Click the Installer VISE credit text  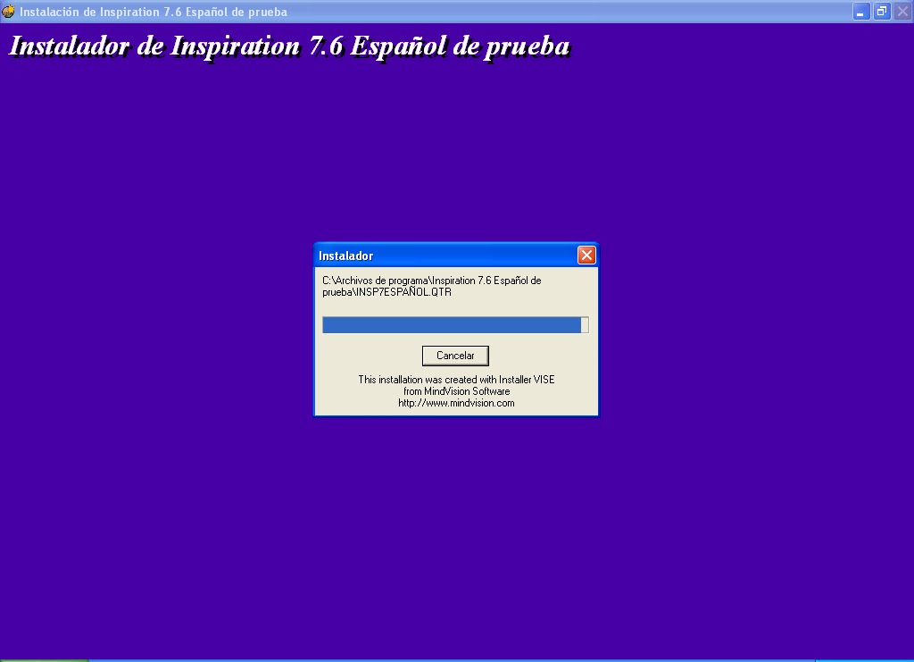point(456,379)
